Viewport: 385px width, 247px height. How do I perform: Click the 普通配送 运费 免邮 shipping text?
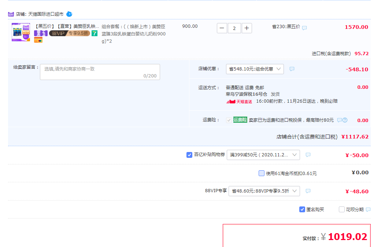pos(245,88)
